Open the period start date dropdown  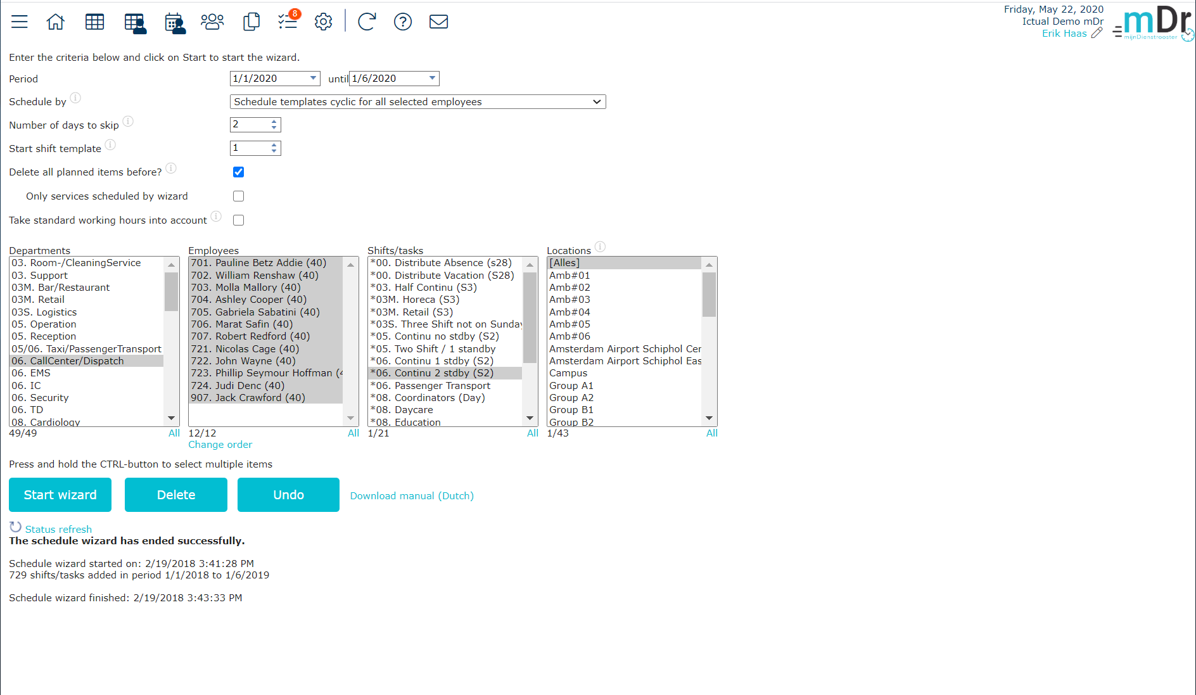coord(313,79)
